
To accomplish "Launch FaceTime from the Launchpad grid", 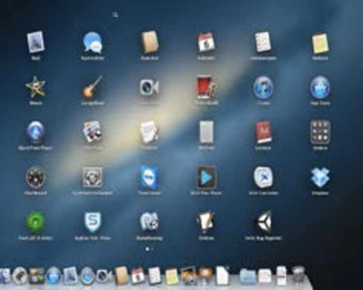I will [x=150, y=87].
